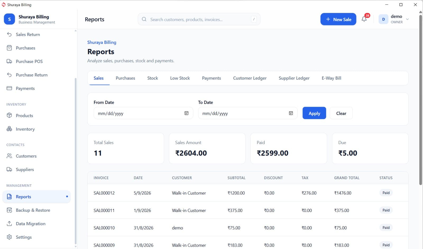Click the Payments card icon in sidebar
The width and height of the screenshot is (423, 249).
(9, 88)
